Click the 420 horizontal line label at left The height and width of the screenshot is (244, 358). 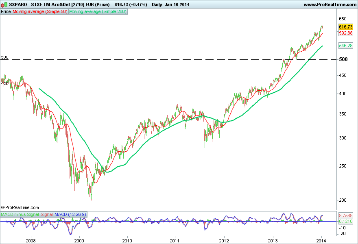coord(4,84)
